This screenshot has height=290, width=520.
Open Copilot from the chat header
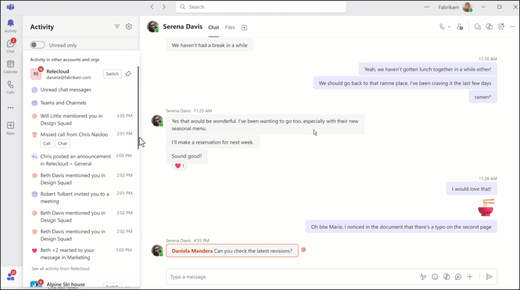point(489,26)
